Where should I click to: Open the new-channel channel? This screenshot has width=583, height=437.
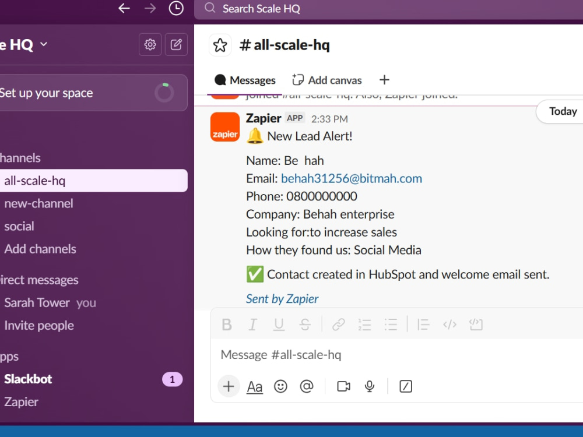pos(38,203)
